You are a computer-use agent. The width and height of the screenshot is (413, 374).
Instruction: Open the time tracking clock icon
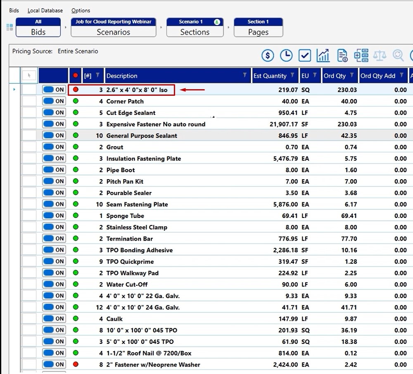286,55
